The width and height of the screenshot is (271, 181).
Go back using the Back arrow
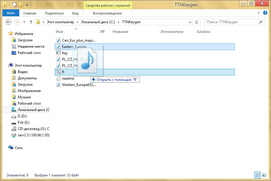pos(8,22)
